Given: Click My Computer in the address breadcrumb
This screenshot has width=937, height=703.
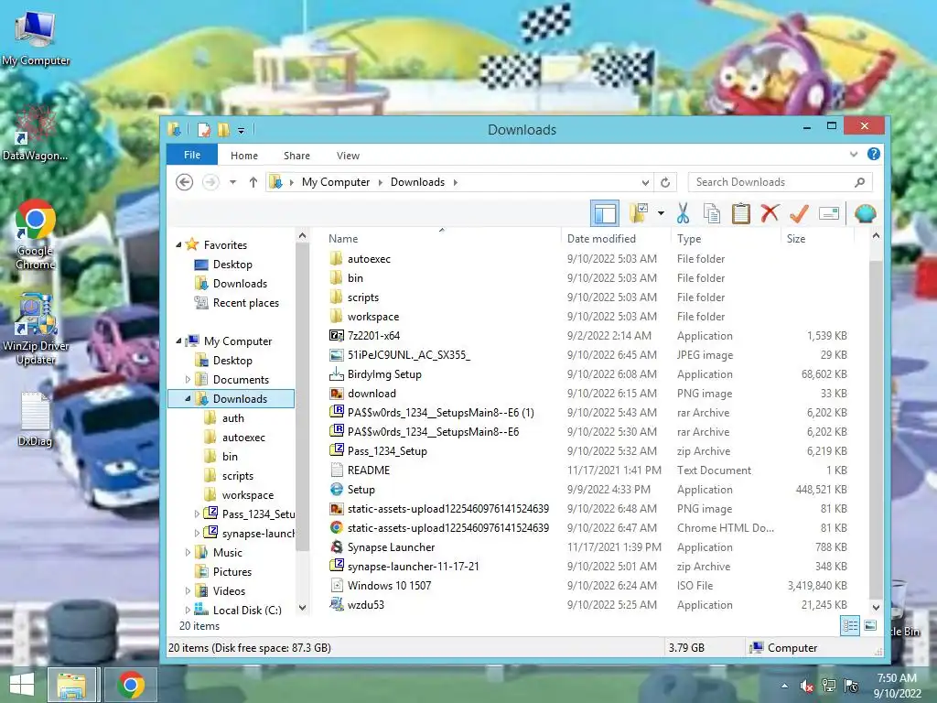Looking at the screenshot, I should pos(336,182).
